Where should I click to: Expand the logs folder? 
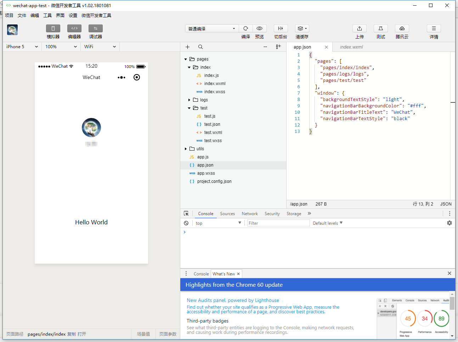tap(189, 100)
